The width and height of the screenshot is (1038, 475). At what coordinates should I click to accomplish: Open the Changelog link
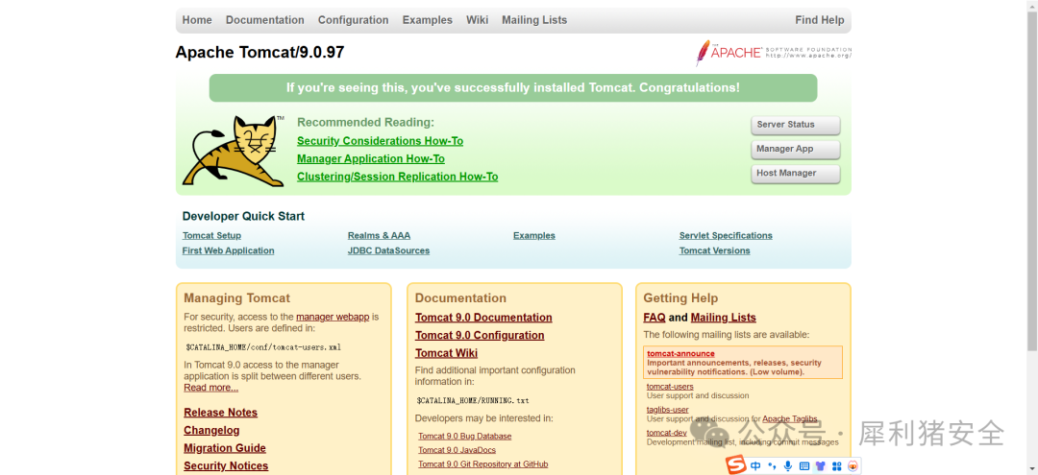[x=211, y=430]
